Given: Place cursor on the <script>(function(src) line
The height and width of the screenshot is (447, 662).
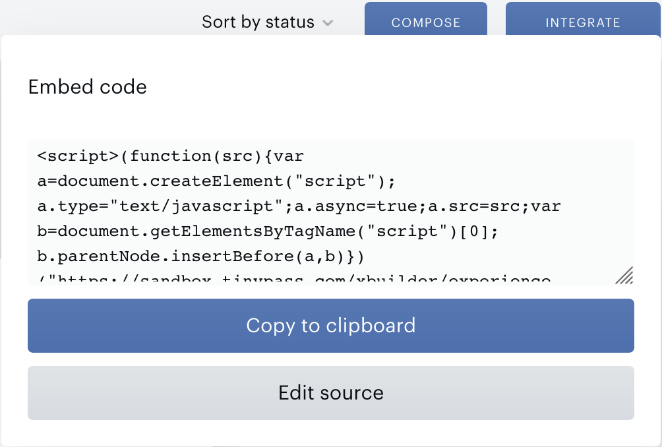Looking at the screenshot, I should [x=171, y=156].
